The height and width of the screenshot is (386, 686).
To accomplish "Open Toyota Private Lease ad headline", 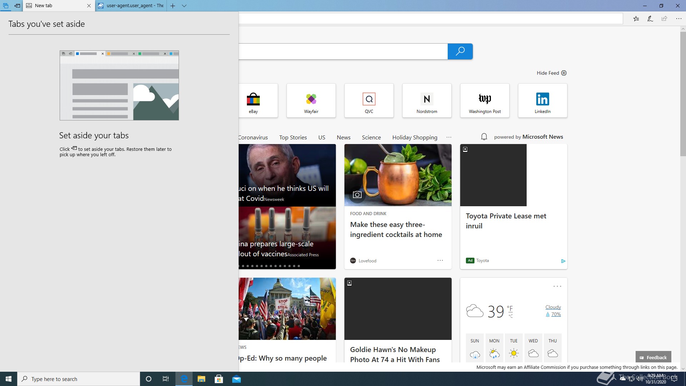I will 506,221.
